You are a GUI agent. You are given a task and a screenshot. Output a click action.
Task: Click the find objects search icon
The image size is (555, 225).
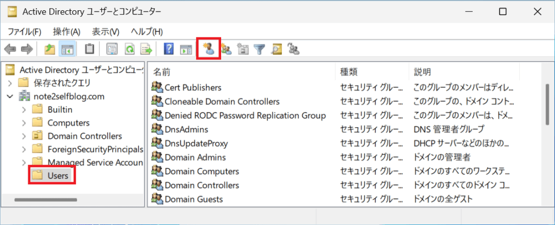tap(276, 49)
